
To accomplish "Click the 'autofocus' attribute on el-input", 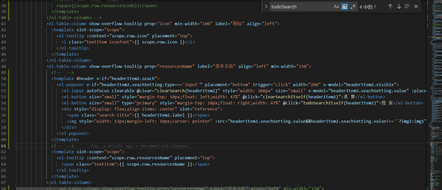I will pyautogui.click(x=98, y=91).
